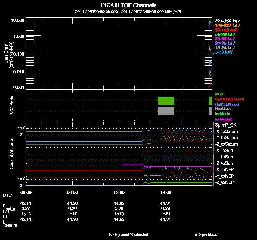The image size is (257, 240).
Task: Click the 13-24 keV channel label
Action: [225, 48]
